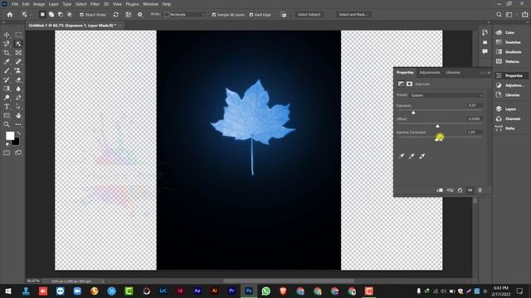Select the Healing Brush tool
Screen dimensions: 531x298
point(18,61)
